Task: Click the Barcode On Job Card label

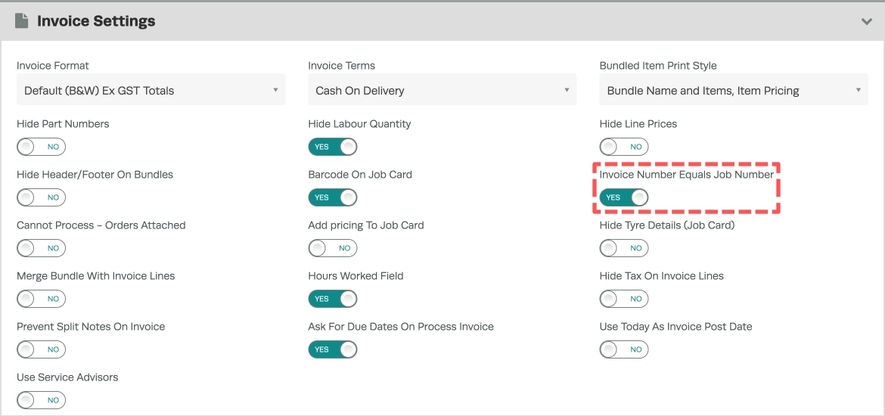Action: (360, 175)
